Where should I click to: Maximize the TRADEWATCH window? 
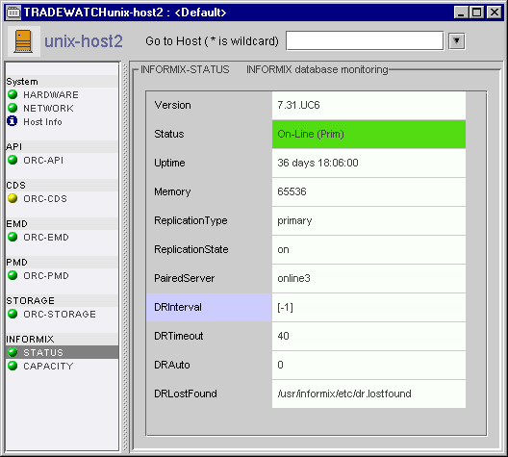click(x=477, y=13)
